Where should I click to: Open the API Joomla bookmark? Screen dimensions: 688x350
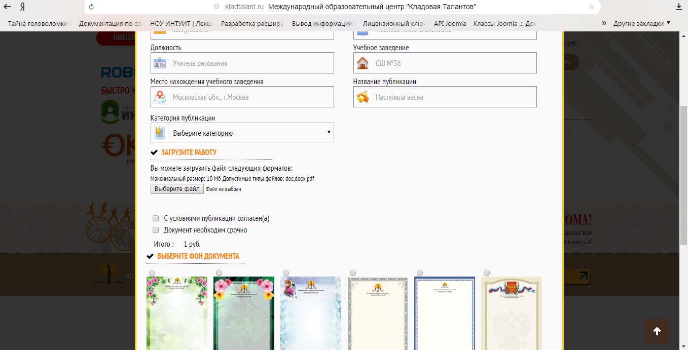pos(450,23)
